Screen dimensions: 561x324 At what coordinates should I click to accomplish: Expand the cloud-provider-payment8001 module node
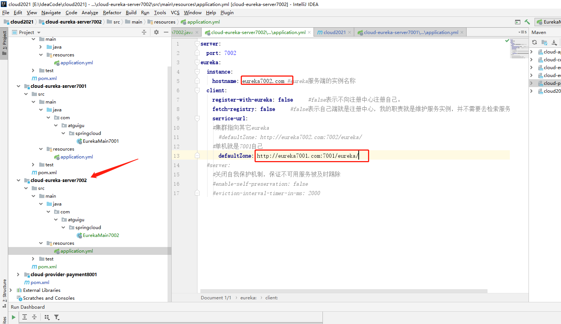click(x=18, y=275)
